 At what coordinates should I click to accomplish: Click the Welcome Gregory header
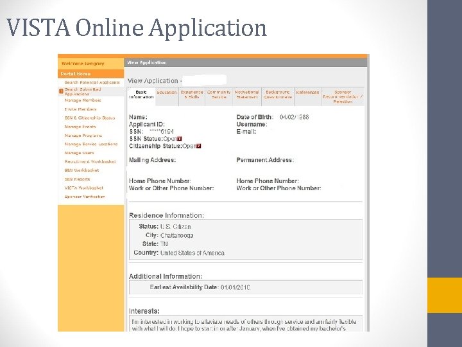pyautogui.click(x=83, y=64)
